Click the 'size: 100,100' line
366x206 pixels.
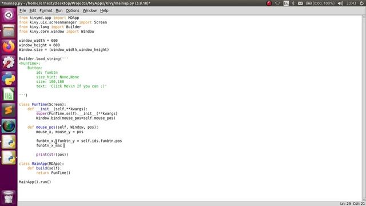click(50, 81)
